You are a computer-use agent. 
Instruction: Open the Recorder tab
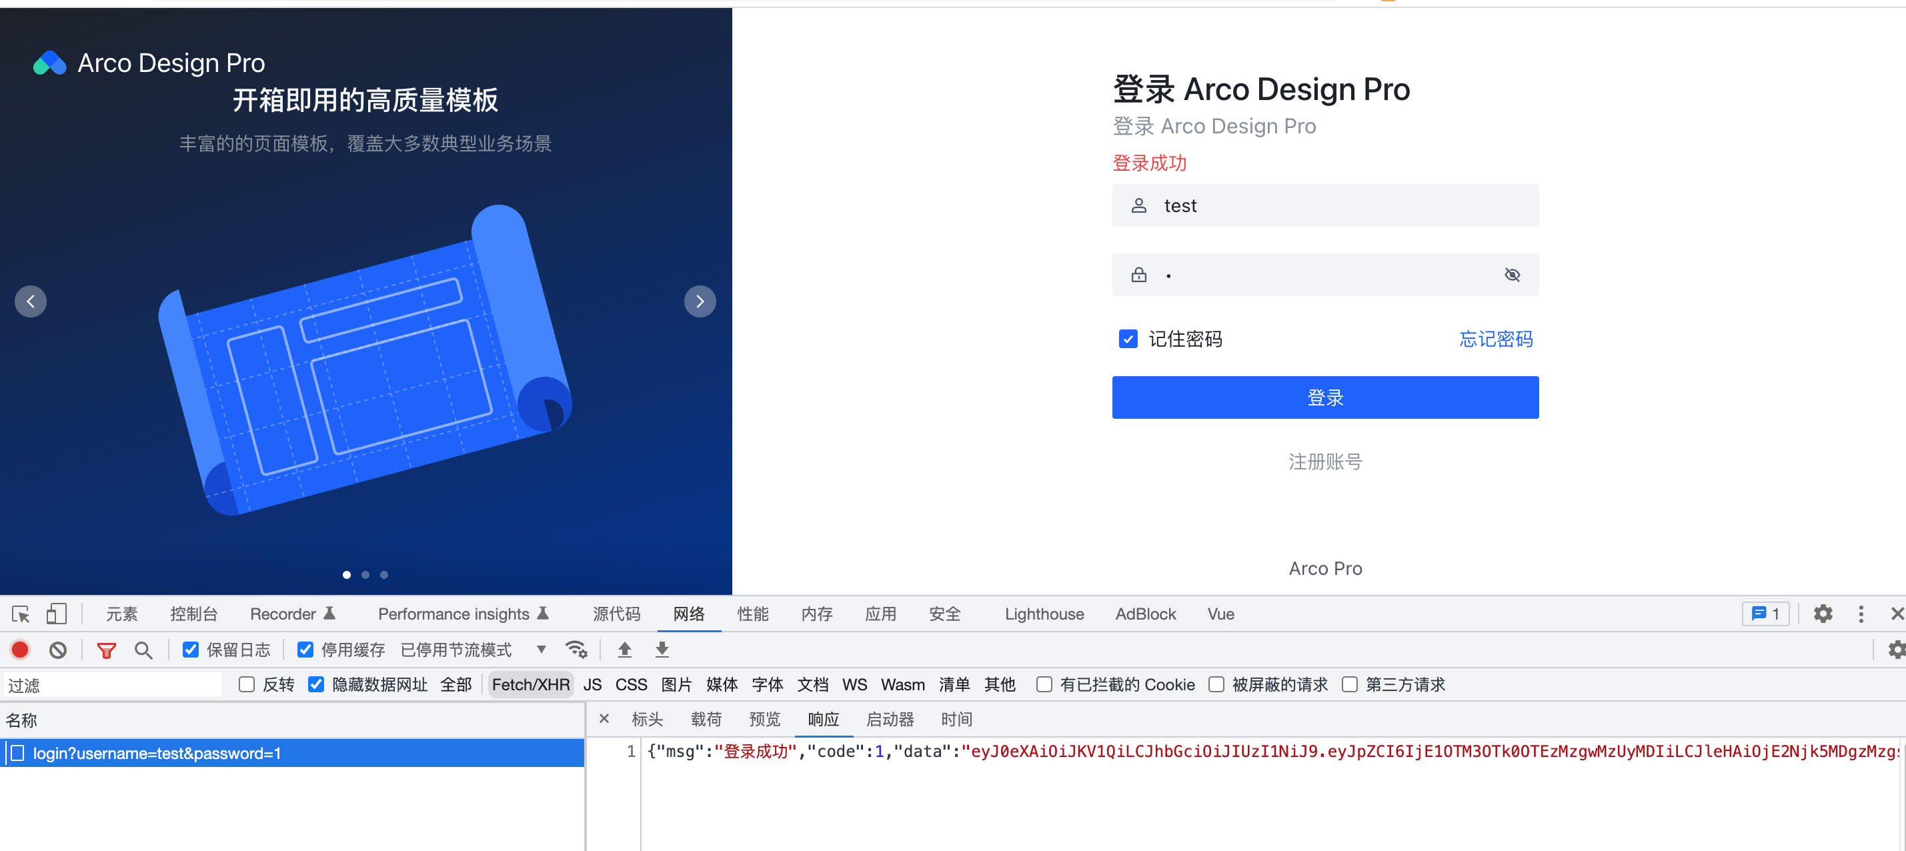pos(292,614)
